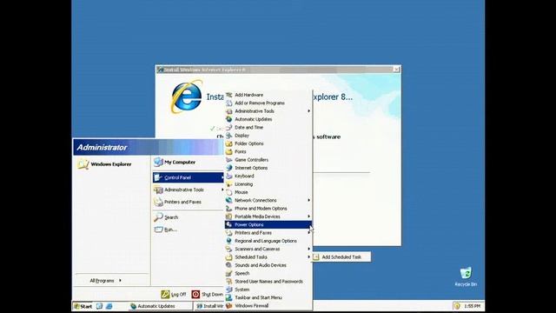This screenshot has height=313, width=556.
Task: Close the Install Internet Explorer 8 window
Action: [x=396, y=70]
